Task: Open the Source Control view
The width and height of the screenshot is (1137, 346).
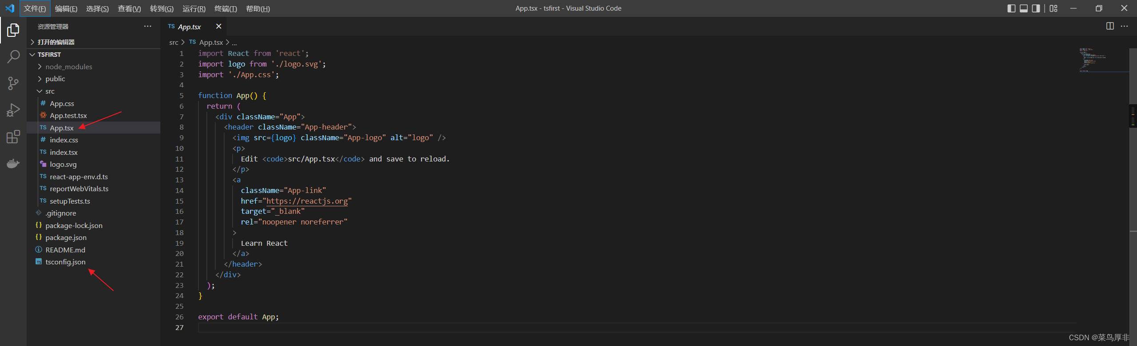Action: coord(13,83)
